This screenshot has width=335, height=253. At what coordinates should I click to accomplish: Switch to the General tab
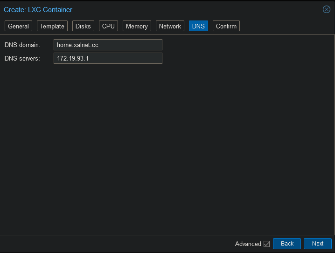point(18,26)
